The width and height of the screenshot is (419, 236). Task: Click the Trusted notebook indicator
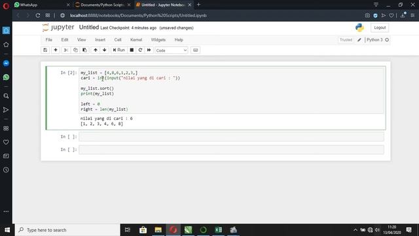346,39
